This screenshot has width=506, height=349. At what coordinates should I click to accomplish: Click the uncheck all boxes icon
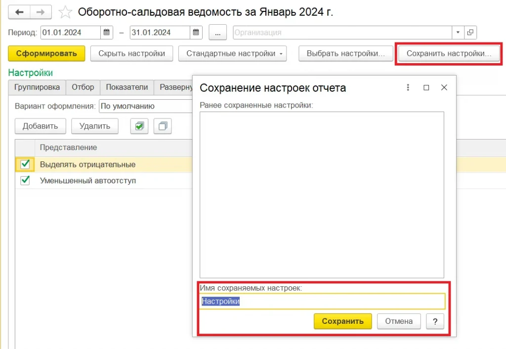tap(163, 126)
